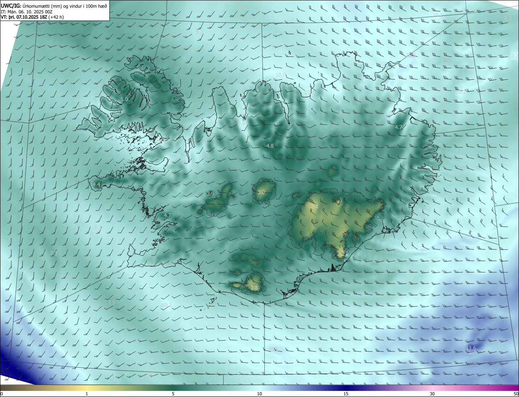
Task: Click the 'UWC/IG: Úrkomumætti (mm)' title line
Action: point(54,5)
